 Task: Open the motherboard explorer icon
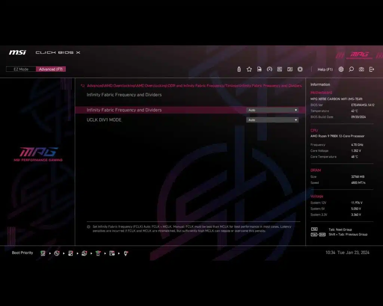coord(280,69)
